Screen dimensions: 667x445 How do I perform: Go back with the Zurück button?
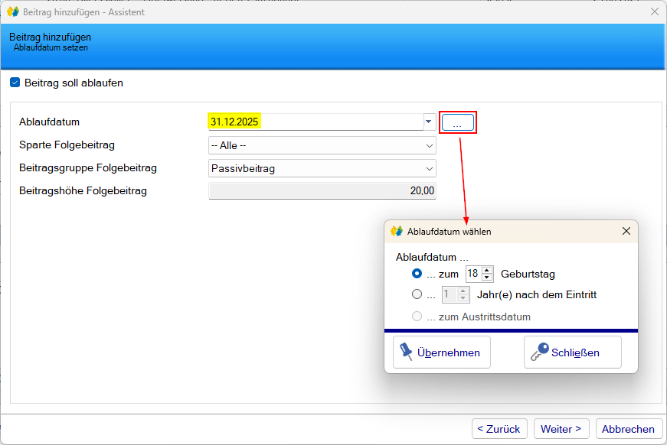[499, 429]
